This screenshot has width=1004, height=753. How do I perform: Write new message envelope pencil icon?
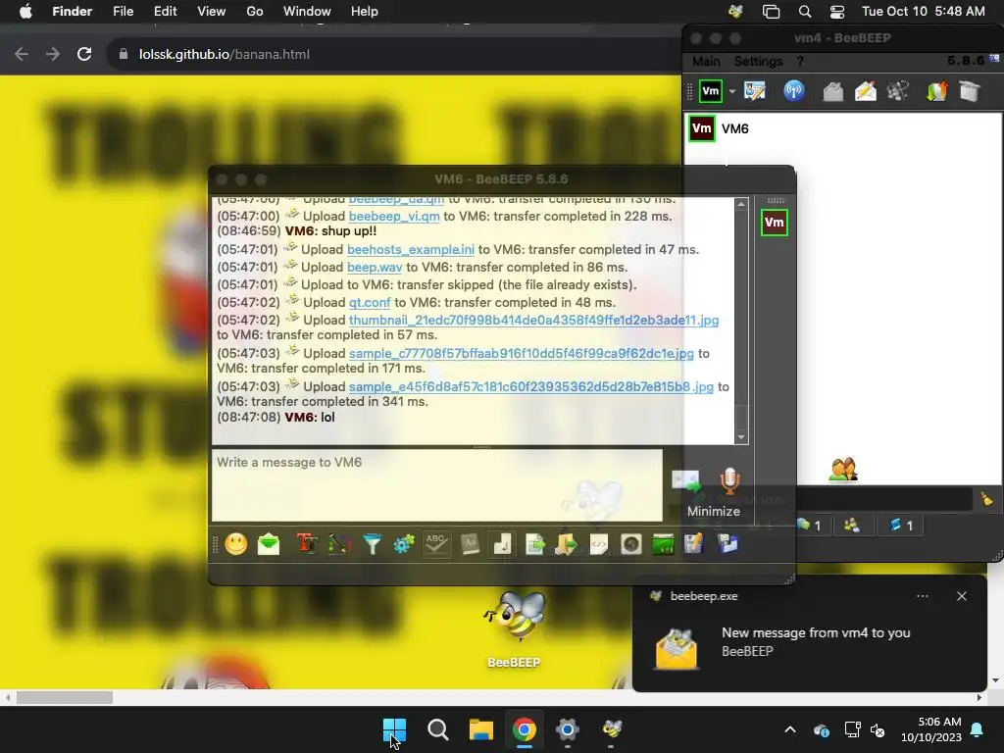pyautogui.click(x=866, y=91)
